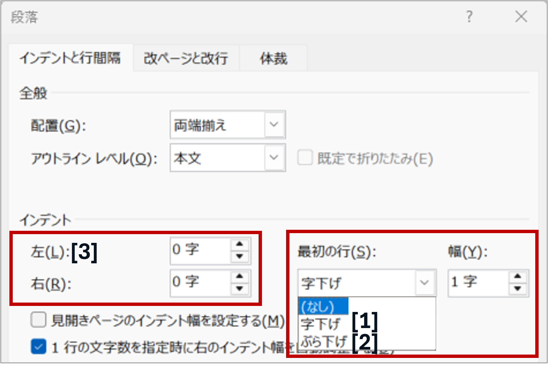Open the 体裁 tab
Image resolution: width=548 pixels, height=372 pixels.
(273, 58)
